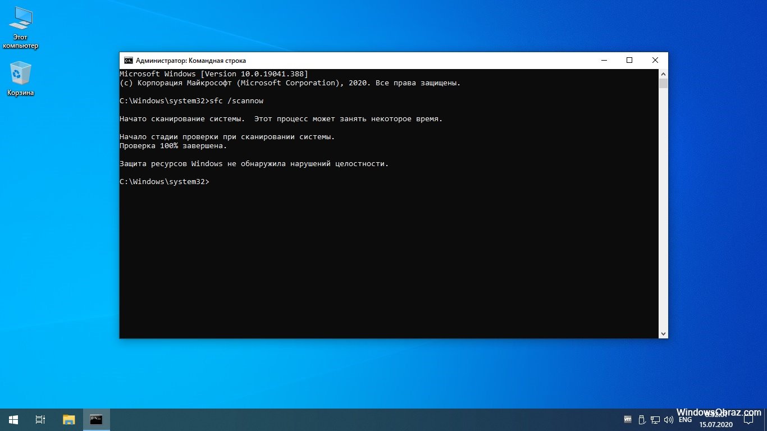Open the Command Prompt system menu icon
This screenshot has width=767, height=431.
point(129,61)
